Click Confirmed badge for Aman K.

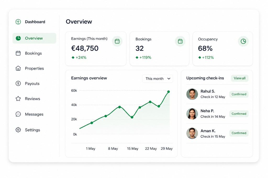coord(239,133)
